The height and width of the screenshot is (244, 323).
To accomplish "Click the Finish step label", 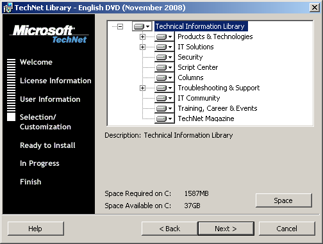I will click(x=31, y=182).
